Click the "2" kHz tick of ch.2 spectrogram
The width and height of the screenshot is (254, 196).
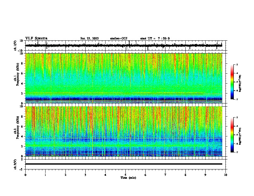coord(22,146)
